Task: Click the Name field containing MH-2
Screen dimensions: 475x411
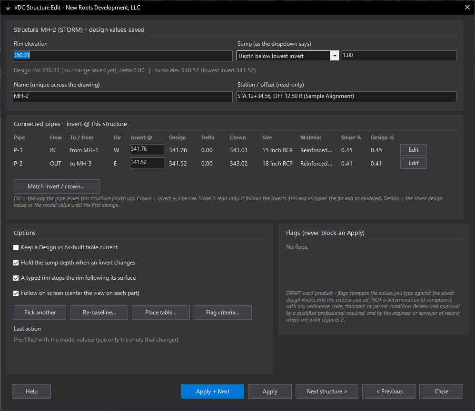Action: 123,97
